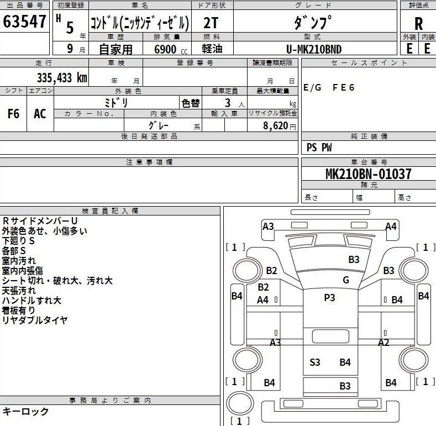This screenshot has height=426, width=436.
Task: Click the note 天張汚れ
Action: point(19,291)
